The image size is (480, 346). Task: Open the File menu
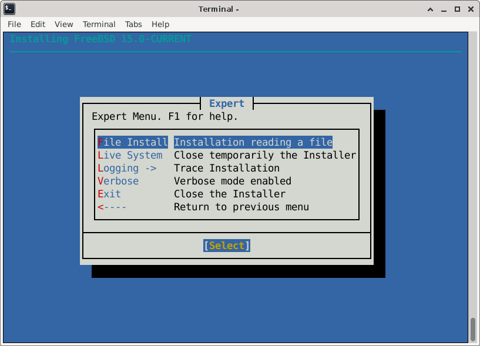(14, 24)
